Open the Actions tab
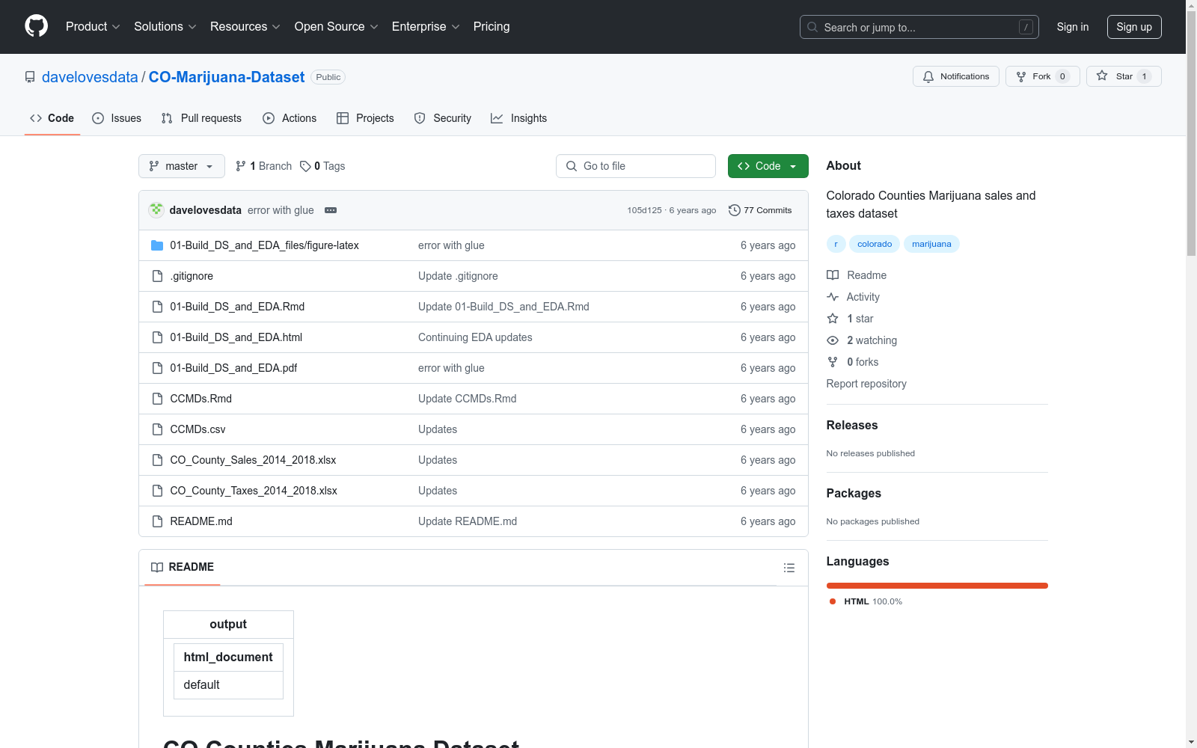Screen dimensions: 1197x748 290,118
